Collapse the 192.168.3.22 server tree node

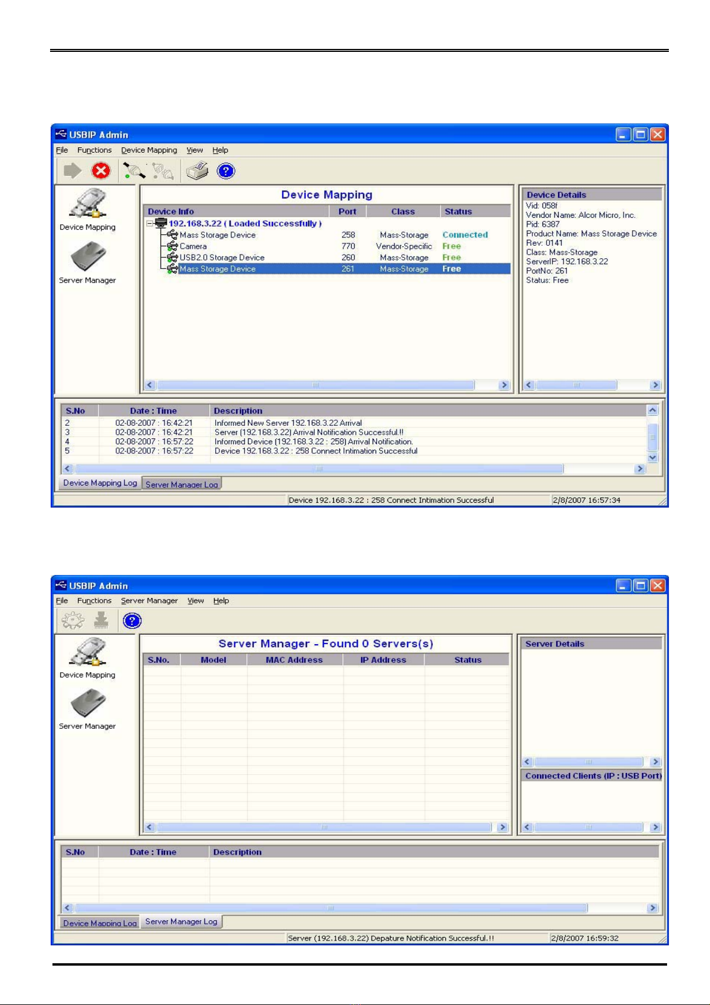(150, 224)
